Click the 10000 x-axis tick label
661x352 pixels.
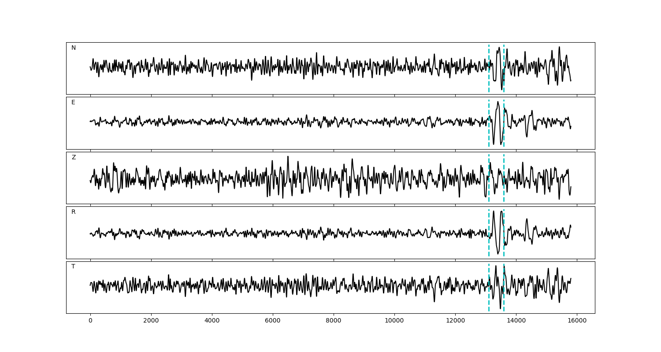click(x=394, y=321)
